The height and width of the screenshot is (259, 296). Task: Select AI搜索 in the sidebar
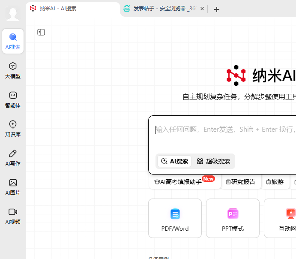[13, 41]
